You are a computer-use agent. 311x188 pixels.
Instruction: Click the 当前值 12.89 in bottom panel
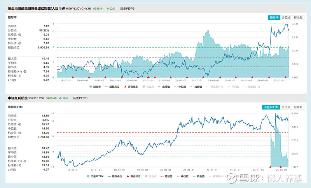pos(45,116)
